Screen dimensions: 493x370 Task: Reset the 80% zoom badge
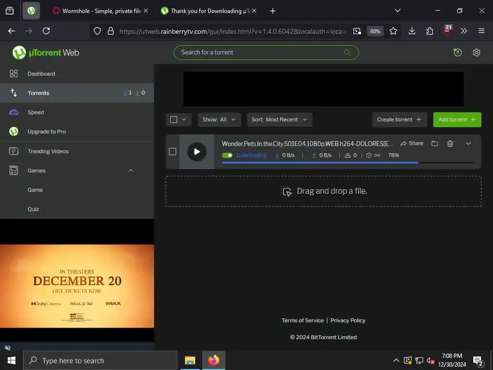(x=375, y=31)
